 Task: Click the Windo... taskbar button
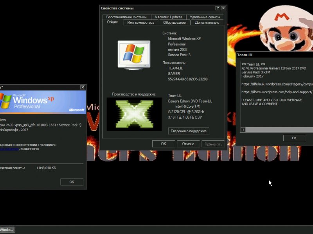coord(7,230)
